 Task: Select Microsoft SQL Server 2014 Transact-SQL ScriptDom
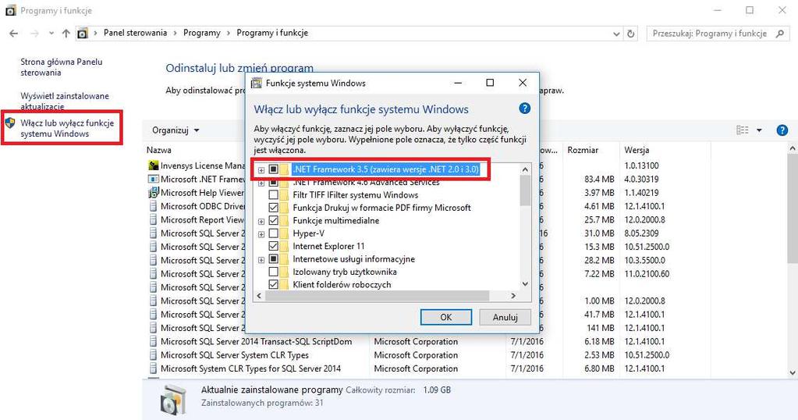coord(256,342)
